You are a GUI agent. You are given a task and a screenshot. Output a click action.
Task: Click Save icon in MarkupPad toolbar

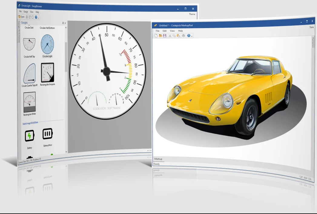point(165,36)
